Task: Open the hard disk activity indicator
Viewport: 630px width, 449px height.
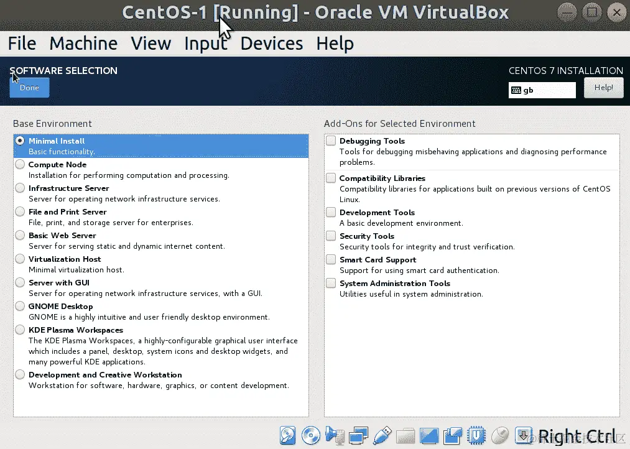Action: (x=288, y=435)
